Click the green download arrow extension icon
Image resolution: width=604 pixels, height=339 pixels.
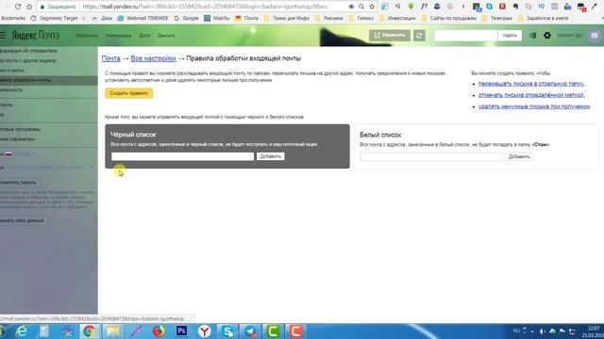[x=411, y=7]
